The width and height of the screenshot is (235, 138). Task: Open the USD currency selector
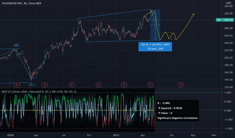228,3
